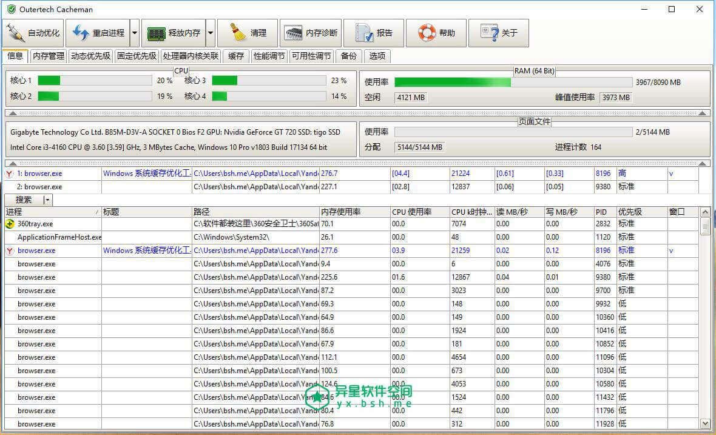The height and width of the screenshot is (435, 716).
Task: Sort by the 窗口 column header
Action: [683, 212]
